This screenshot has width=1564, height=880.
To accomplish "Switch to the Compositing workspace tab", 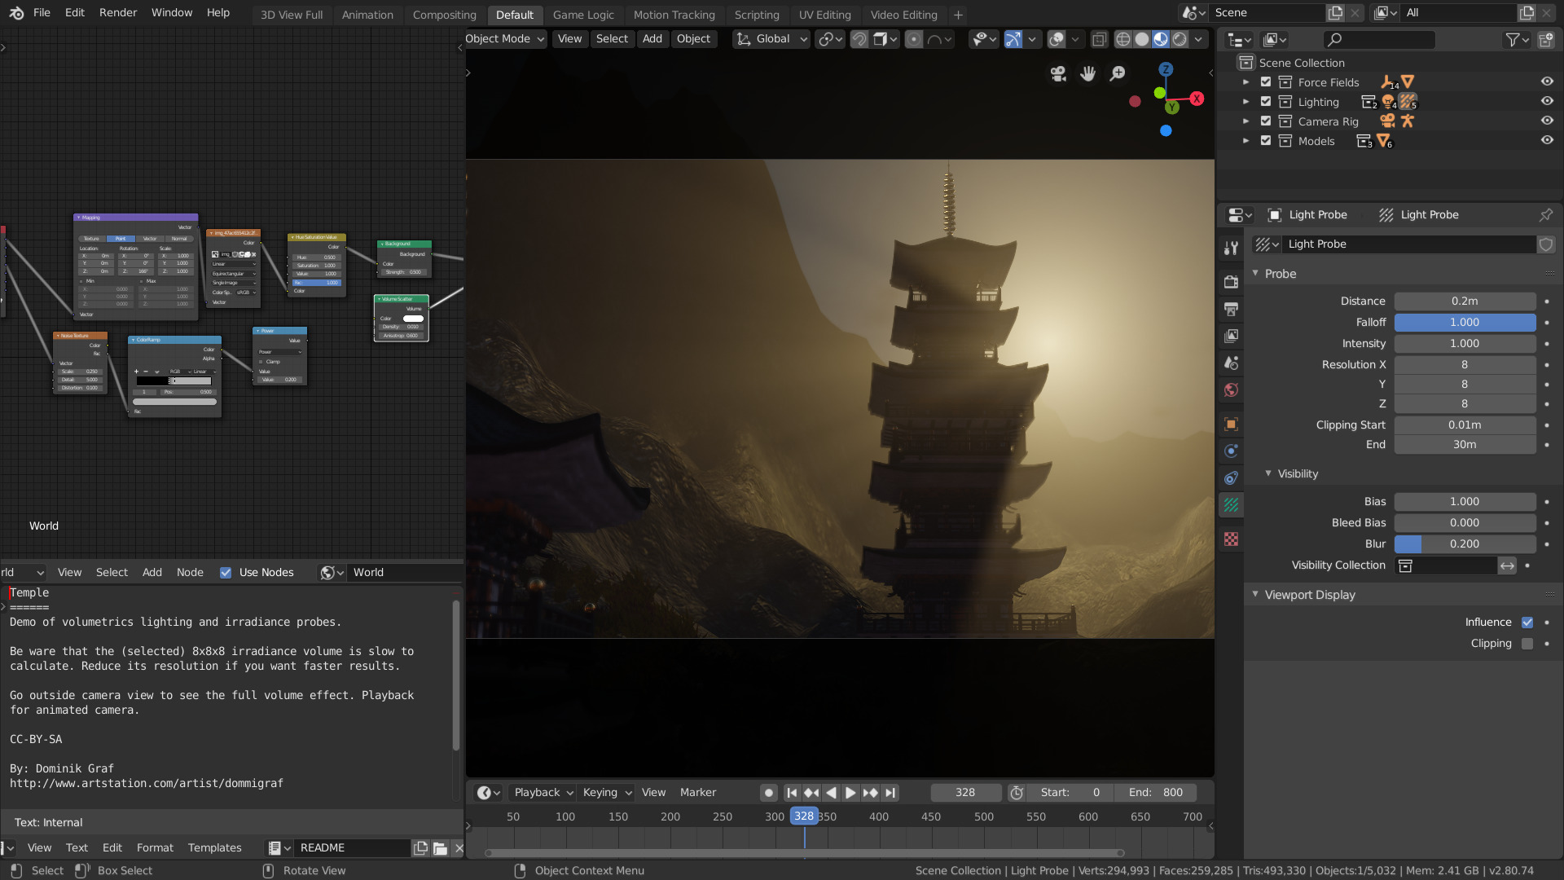I will pos(444,15).
